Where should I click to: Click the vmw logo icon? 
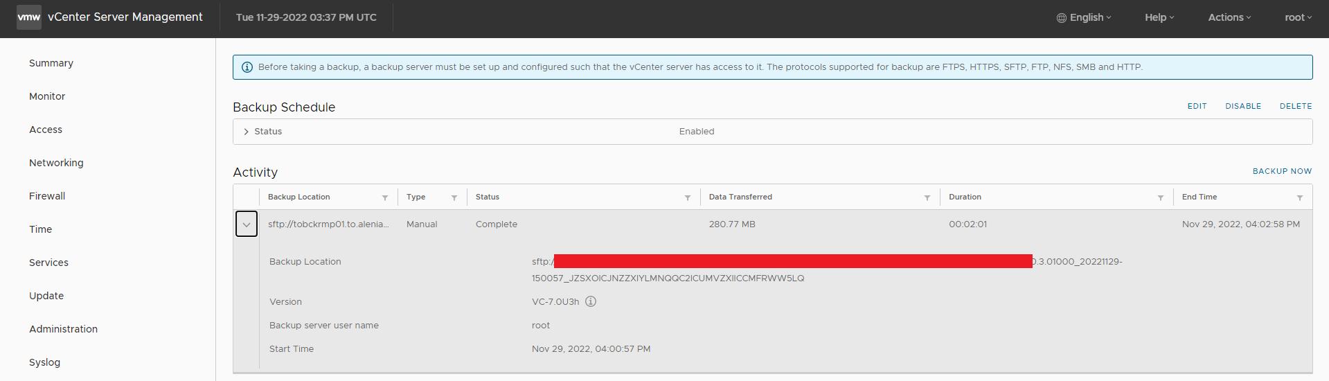(28, 17)
